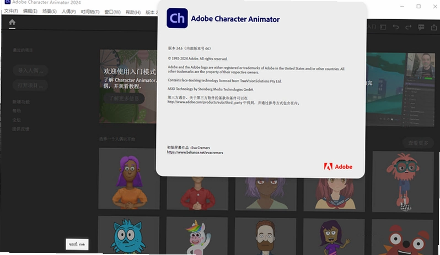
Task: Open the 文件(F) menu
Action: coord(11,11)
